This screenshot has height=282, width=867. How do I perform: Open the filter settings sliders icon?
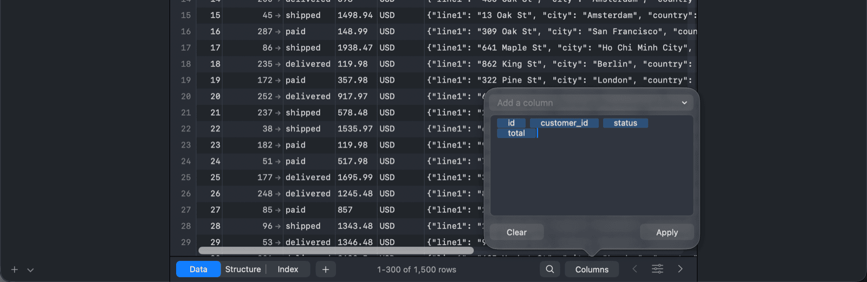(x=657, y=269)
